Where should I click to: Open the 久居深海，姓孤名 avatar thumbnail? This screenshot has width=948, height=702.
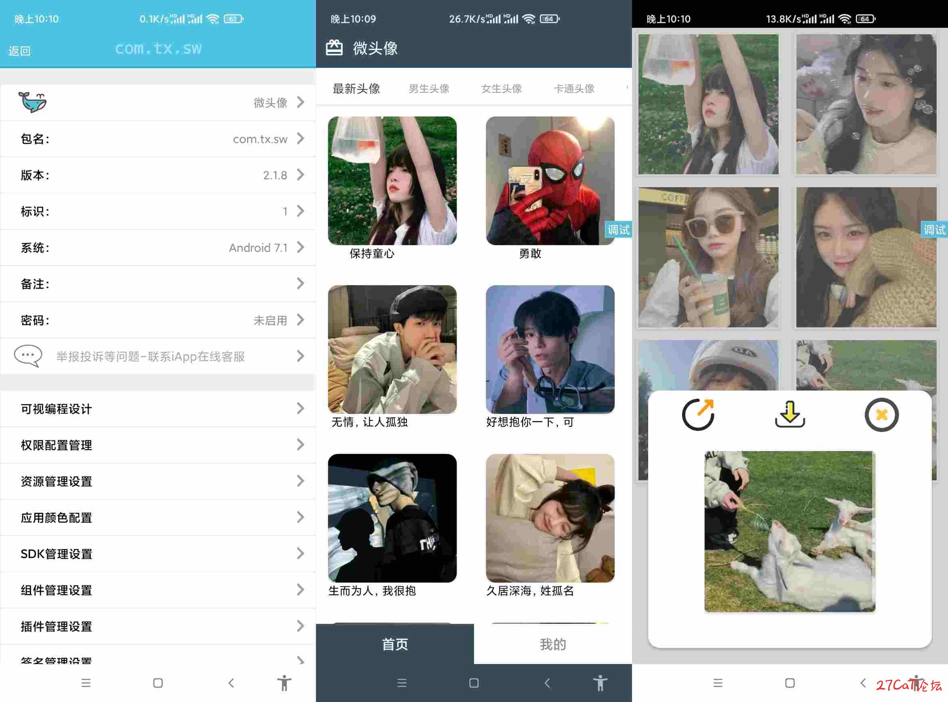click(550, 518)
